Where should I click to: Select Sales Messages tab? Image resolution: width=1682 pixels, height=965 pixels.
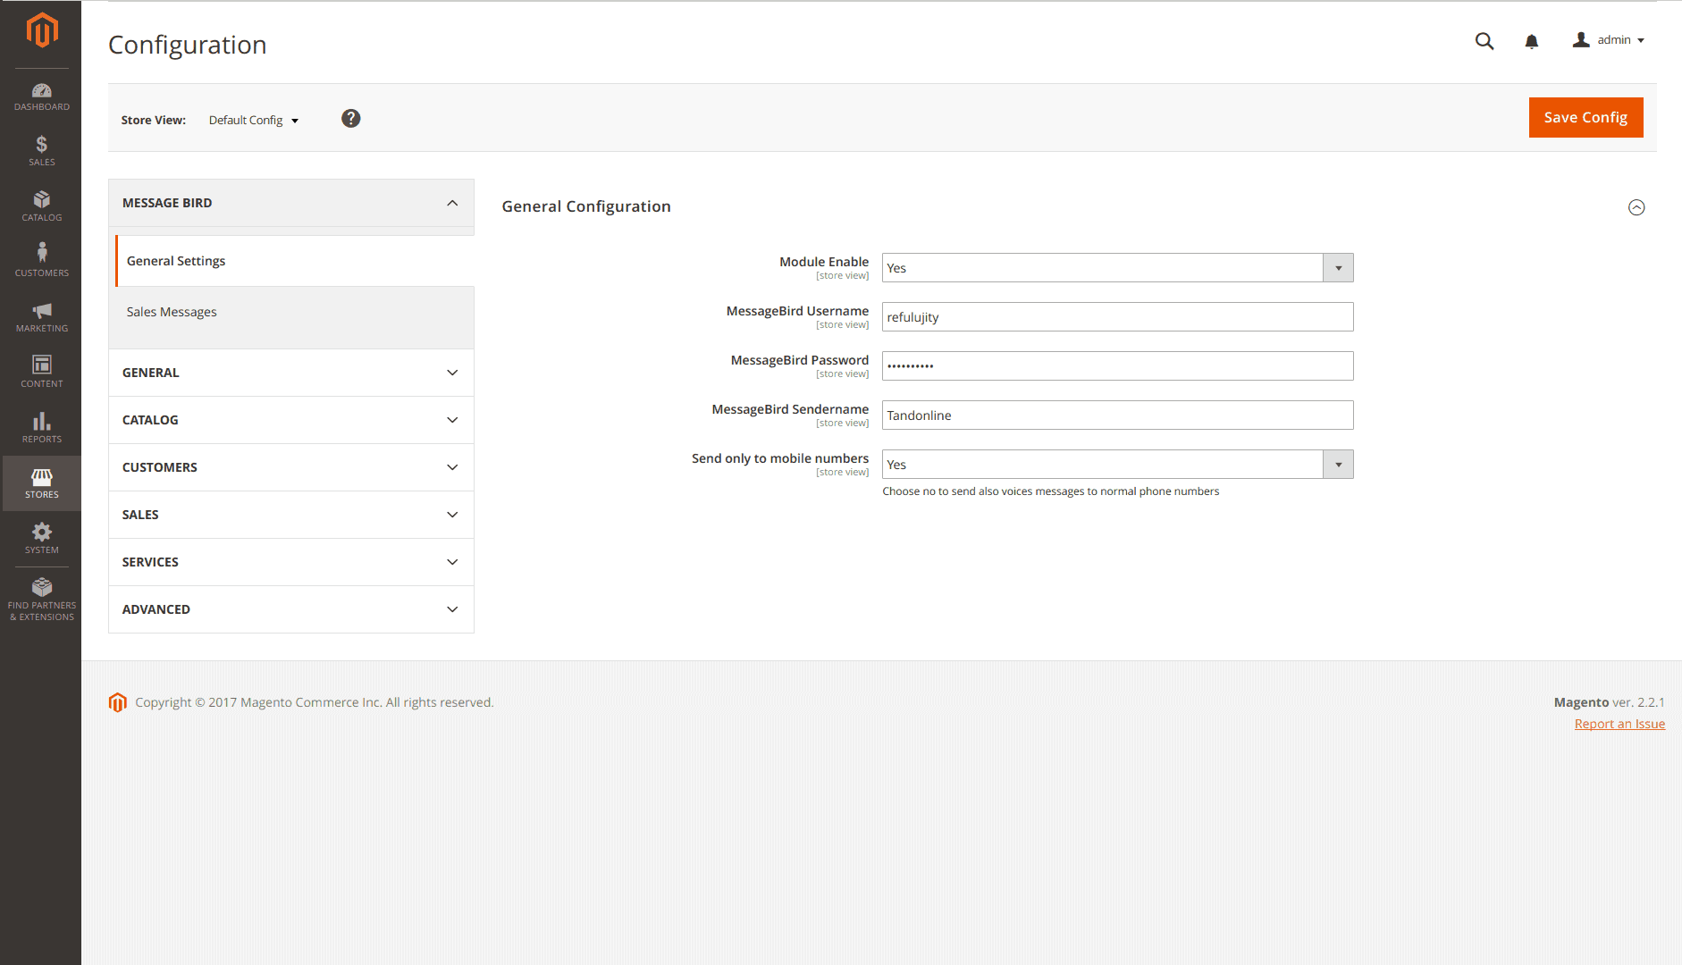[x=295, y=312]
